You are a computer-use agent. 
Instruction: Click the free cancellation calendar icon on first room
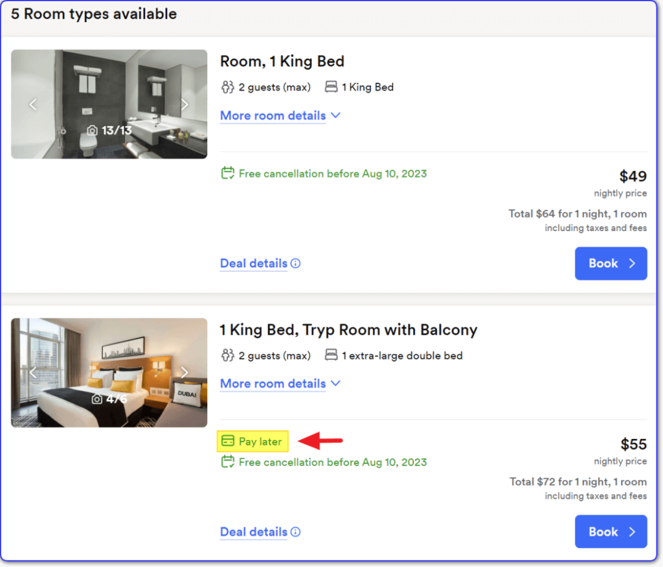[x=227, y=173]
